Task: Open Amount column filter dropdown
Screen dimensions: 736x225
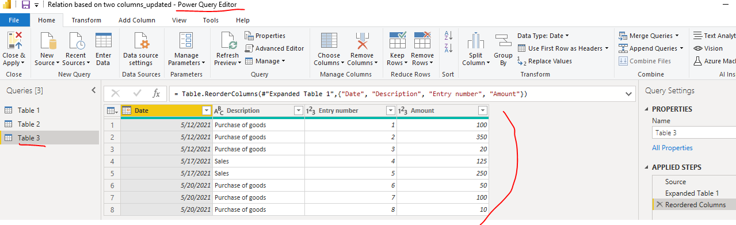Action: pos(483,110)
